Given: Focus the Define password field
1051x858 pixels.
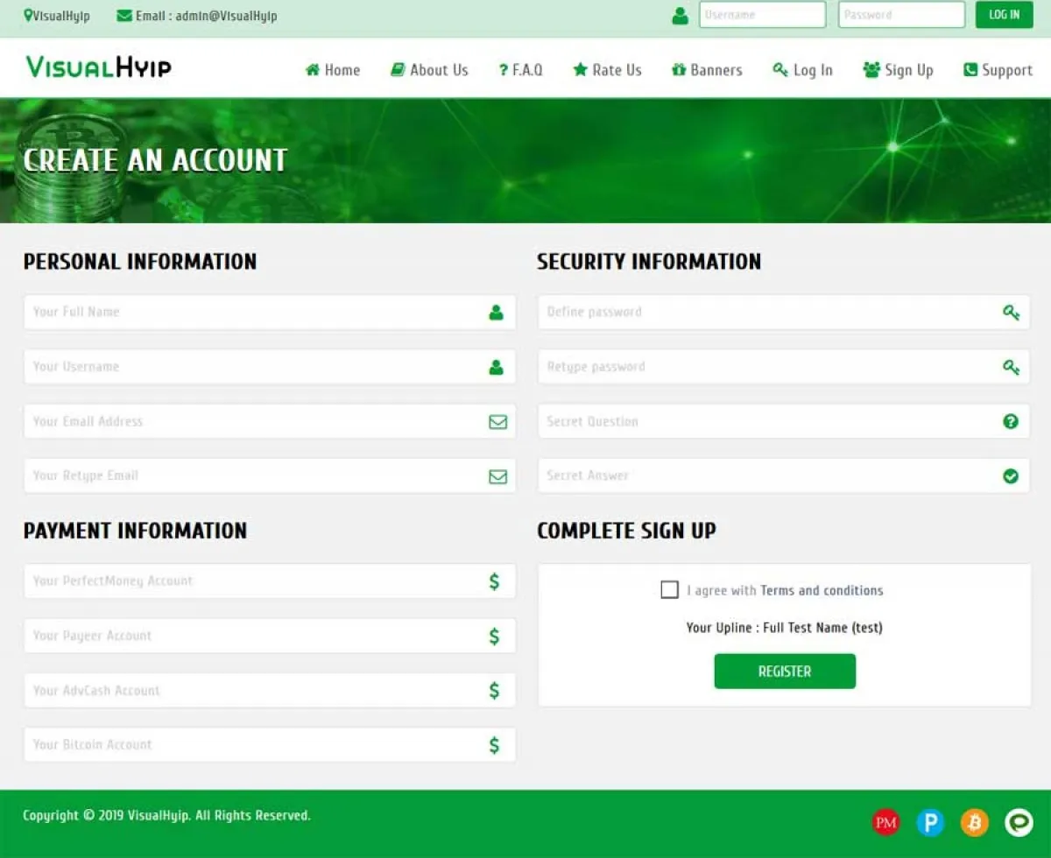Looking at the screenshot, I should (784, 312).
